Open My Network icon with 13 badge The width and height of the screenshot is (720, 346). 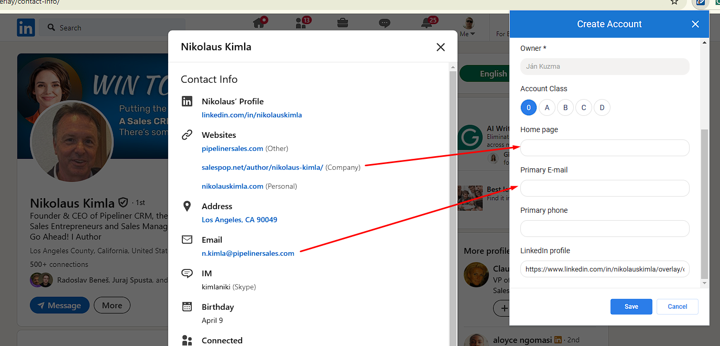coord(301,23)
